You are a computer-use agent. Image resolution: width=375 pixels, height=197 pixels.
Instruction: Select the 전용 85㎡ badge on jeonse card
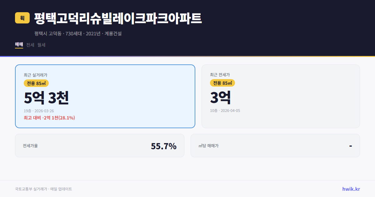(222, 83)
